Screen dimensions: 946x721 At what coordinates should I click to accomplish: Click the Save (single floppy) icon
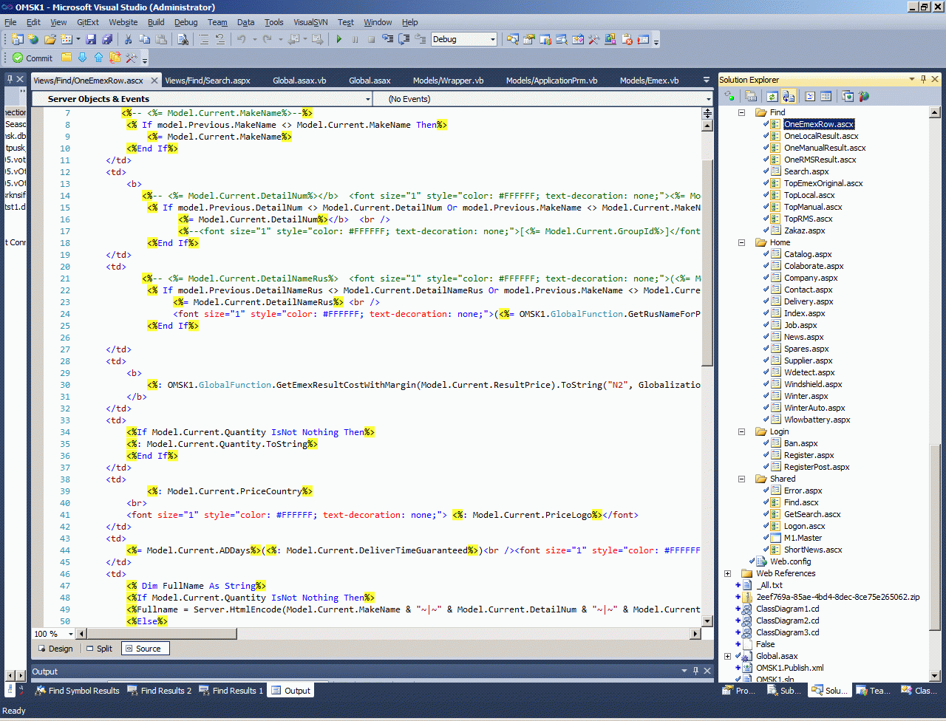click(91, 39)
